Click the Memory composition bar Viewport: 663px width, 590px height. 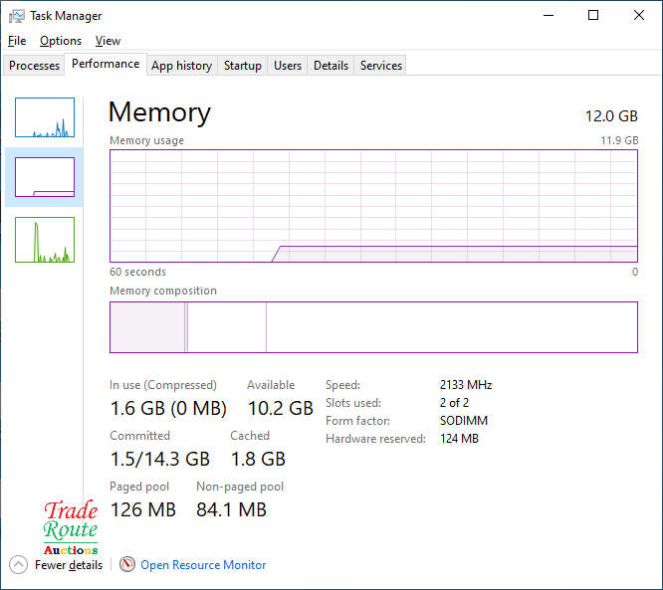tap(373, 327)
